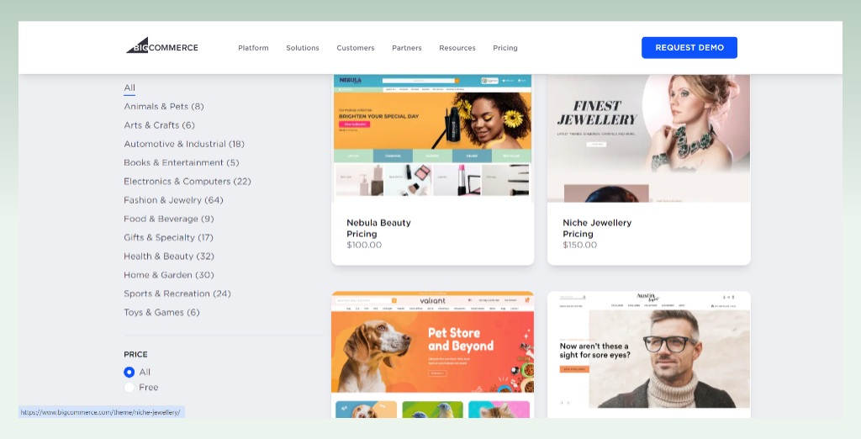Viewport: 861px width, 439px height.
Task: Open the Platform menu
Action: pyautogui.click(x=253, y=48)
